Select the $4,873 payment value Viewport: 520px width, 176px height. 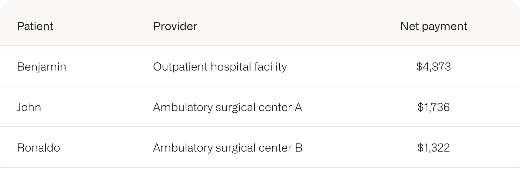tap(433, 67)
